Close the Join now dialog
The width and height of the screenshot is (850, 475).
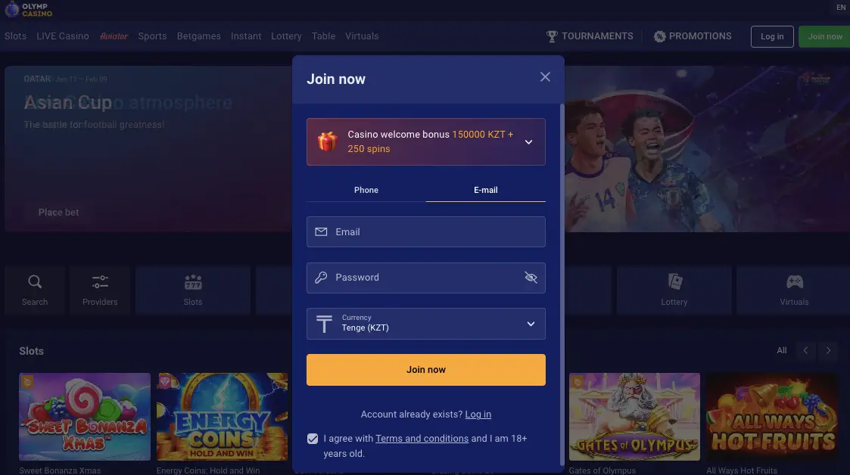(x=545, y=77)
